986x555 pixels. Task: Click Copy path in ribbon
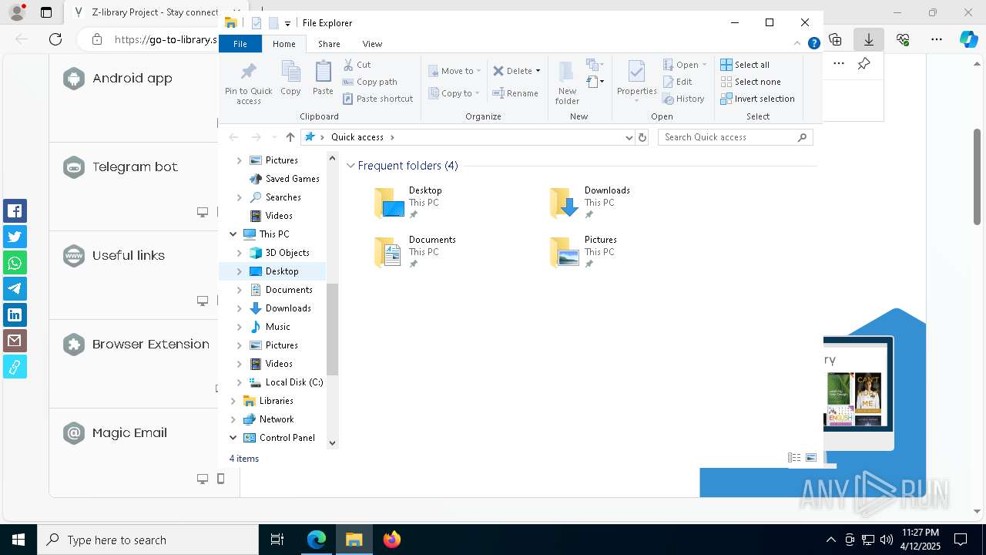(370, 82)
